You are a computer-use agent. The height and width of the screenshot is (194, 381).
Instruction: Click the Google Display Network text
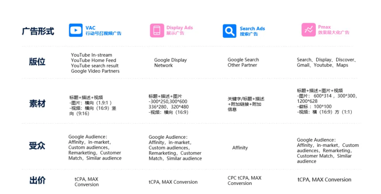[x=170, y=63]
